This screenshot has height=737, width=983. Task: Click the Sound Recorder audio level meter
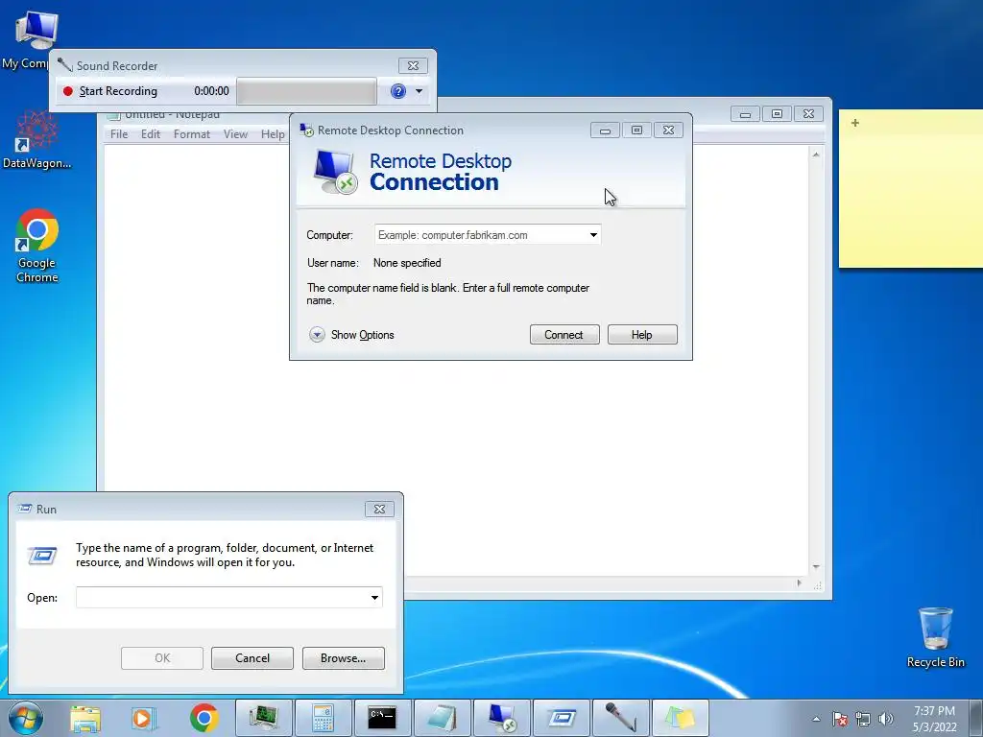(306, 91)
